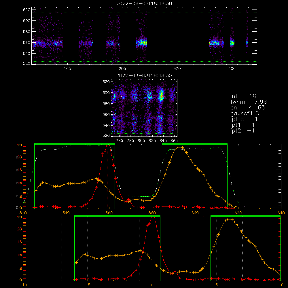Screen dimensions: 288x288
Task: Click x-axis label 100 of top image
Action: pos(67,69)
